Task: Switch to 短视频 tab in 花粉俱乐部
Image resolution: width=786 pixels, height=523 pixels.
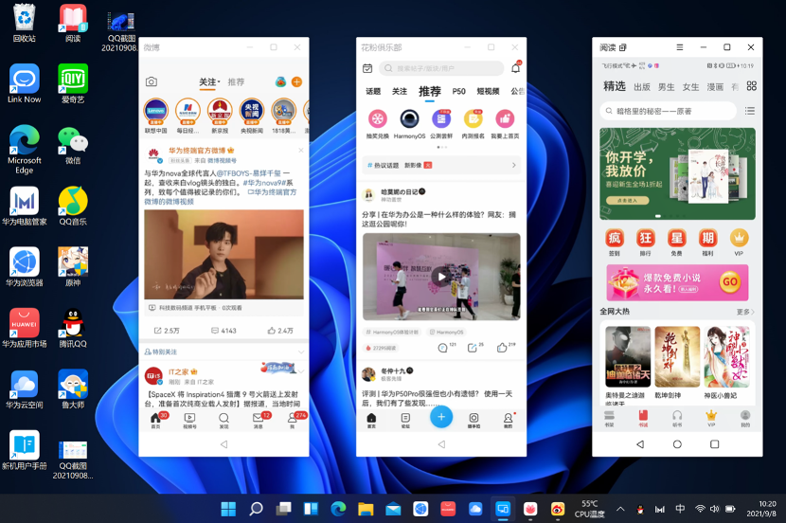Action: (488, 91)
